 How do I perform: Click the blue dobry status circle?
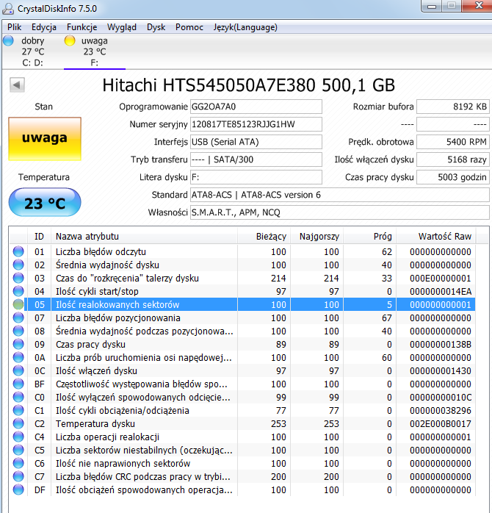click(8, 40)
